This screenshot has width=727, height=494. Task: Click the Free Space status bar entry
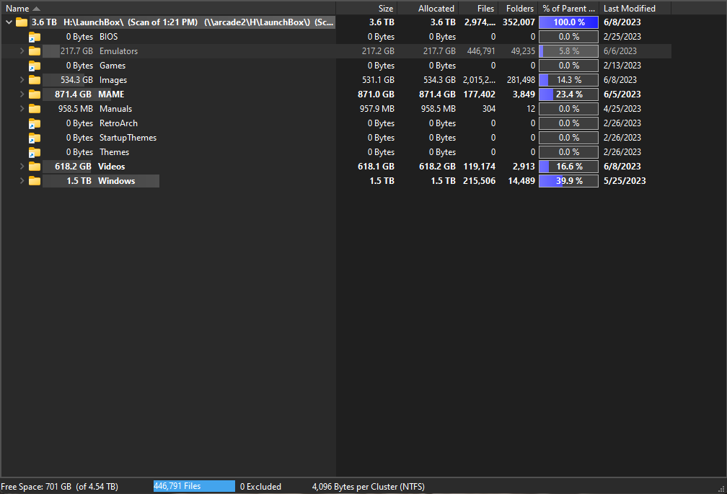(59, 487)
